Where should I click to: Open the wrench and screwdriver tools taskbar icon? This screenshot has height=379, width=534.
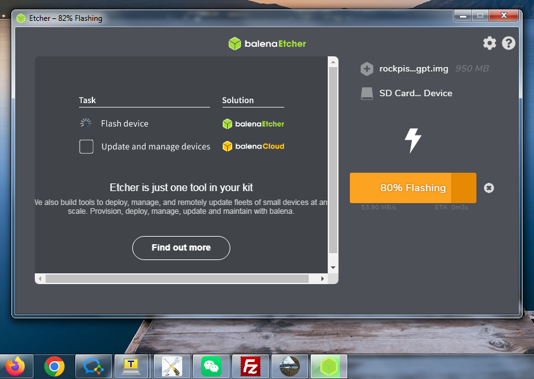(x=172, y=366)
